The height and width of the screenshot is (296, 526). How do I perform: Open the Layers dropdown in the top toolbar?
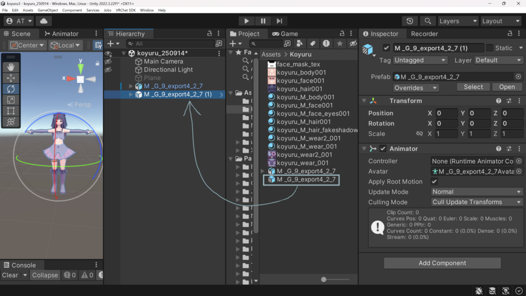[x=458, y=21]
